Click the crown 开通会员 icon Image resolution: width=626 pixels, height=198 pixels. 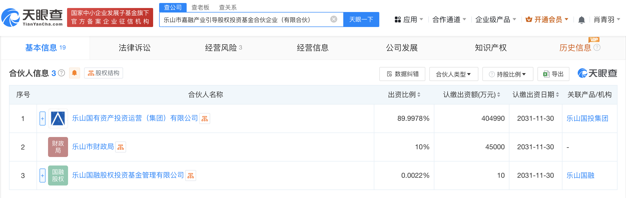(x=529, y=19)
